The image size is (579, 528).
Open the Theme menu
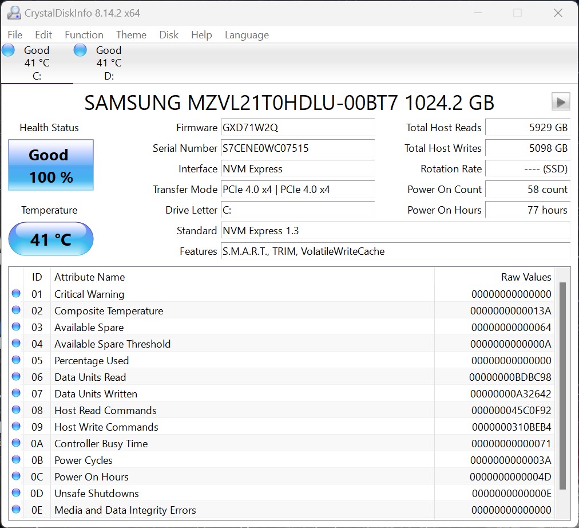click(131, 35)
